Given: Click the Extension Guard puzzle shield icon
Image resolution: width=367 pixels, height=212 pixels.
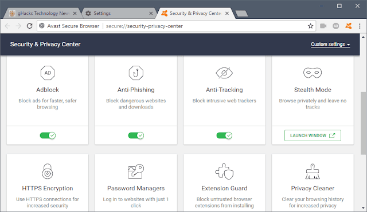Looking at the screenshot, I should pos(224,171).
